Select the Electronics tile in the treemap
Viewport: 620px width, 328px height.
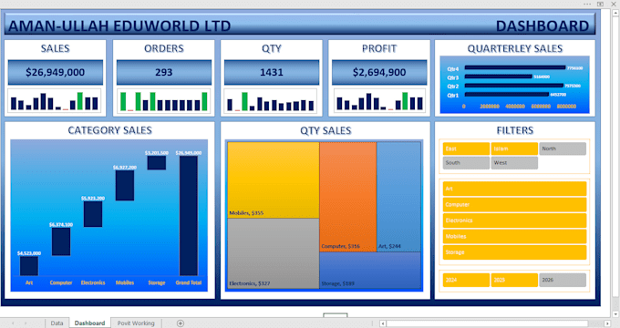(274, 253)
